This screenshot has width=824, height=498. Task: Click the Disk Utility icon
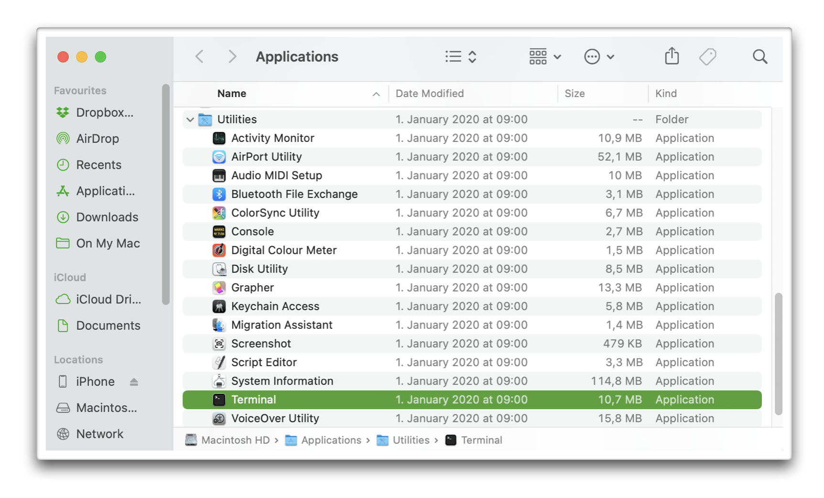[x=219, y=269]
